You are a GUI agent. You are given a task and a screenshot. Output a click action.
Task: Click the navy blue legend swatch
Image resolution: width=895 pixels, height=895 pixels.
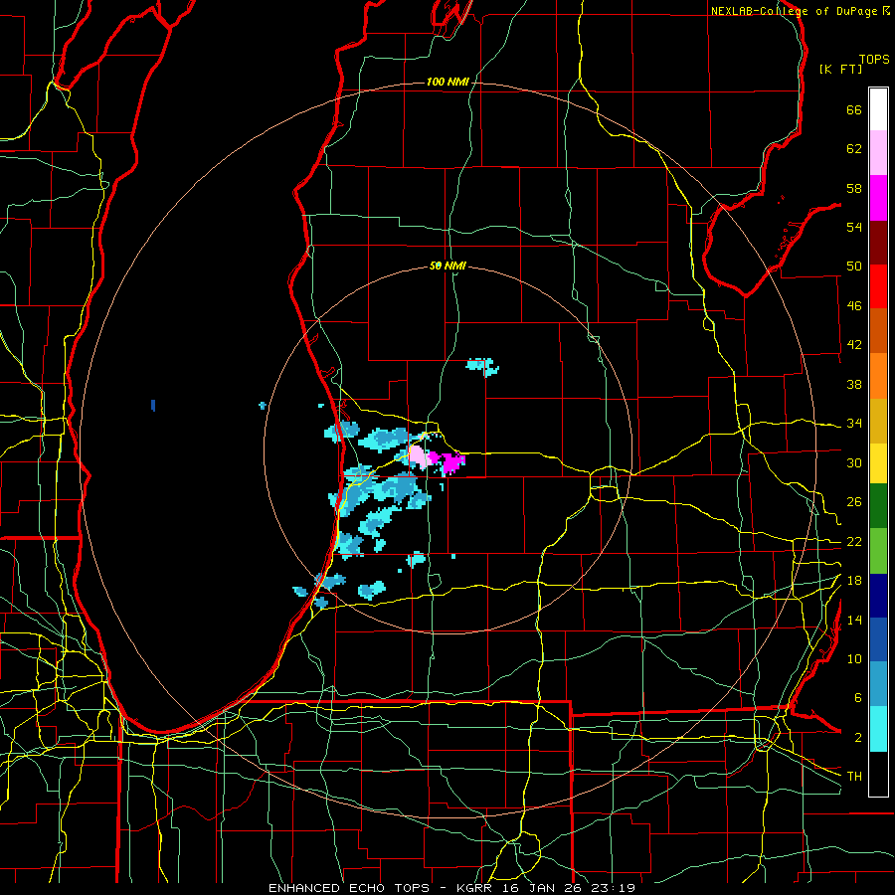pos(878,596)
